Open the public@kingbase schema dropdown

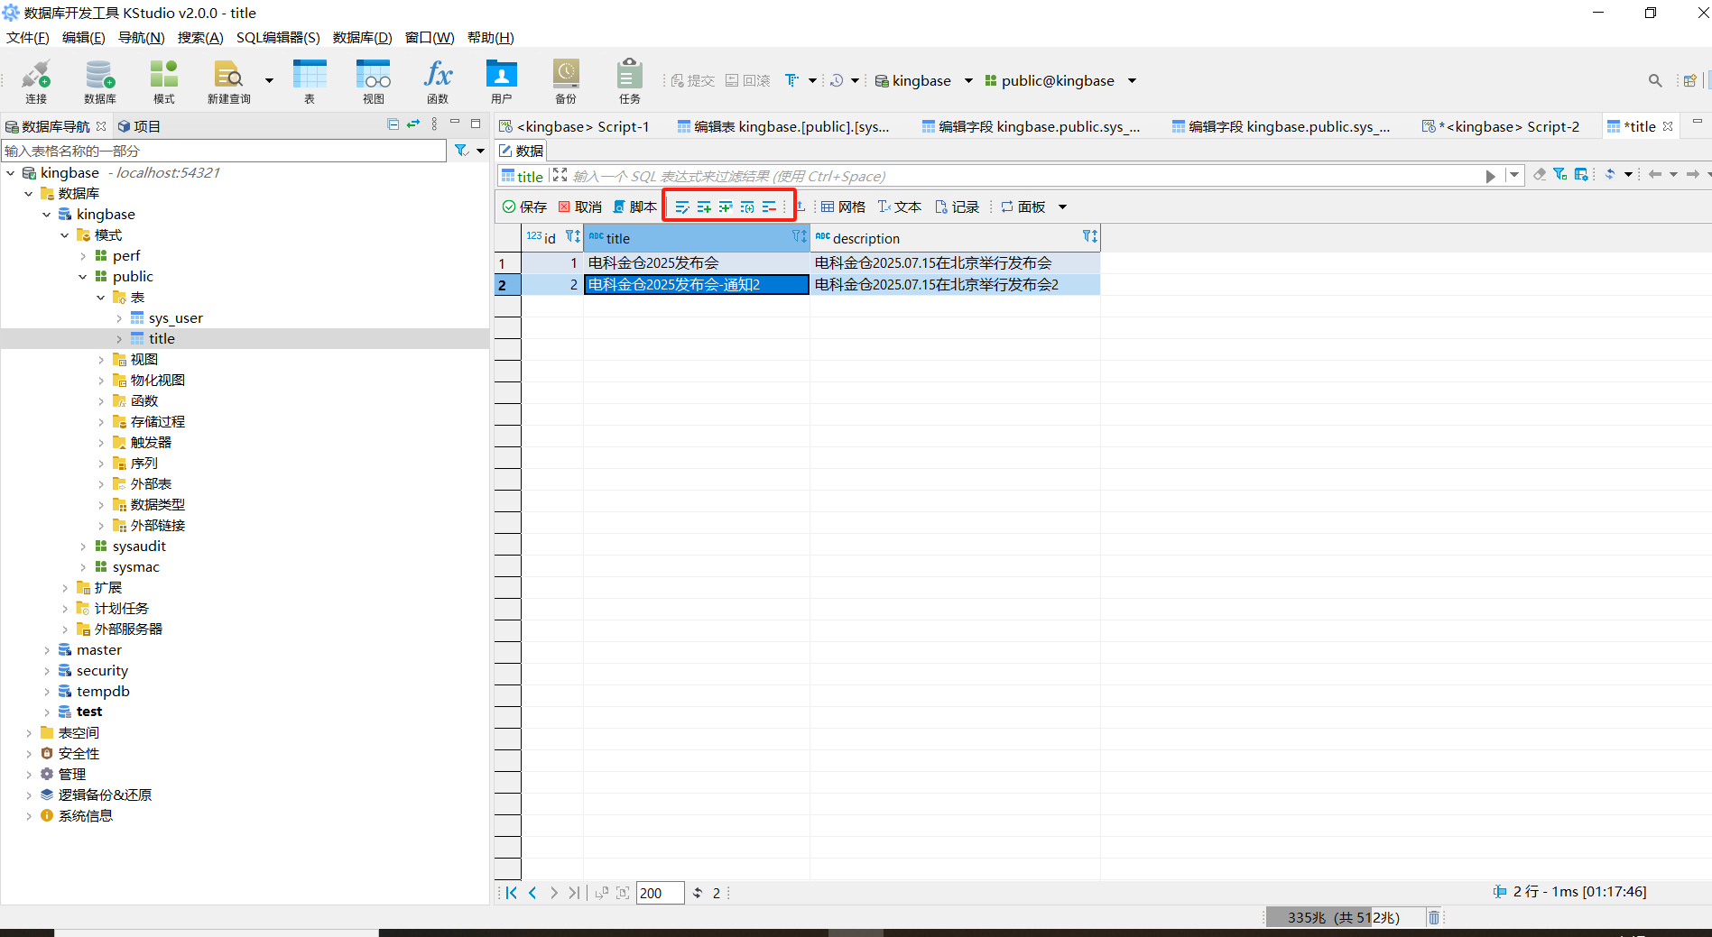point(1132,81)
